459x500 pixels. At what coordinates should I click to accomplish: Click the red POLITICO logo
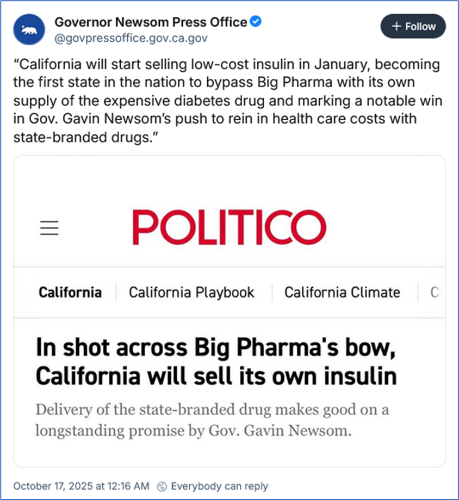(x=228, y=227)
